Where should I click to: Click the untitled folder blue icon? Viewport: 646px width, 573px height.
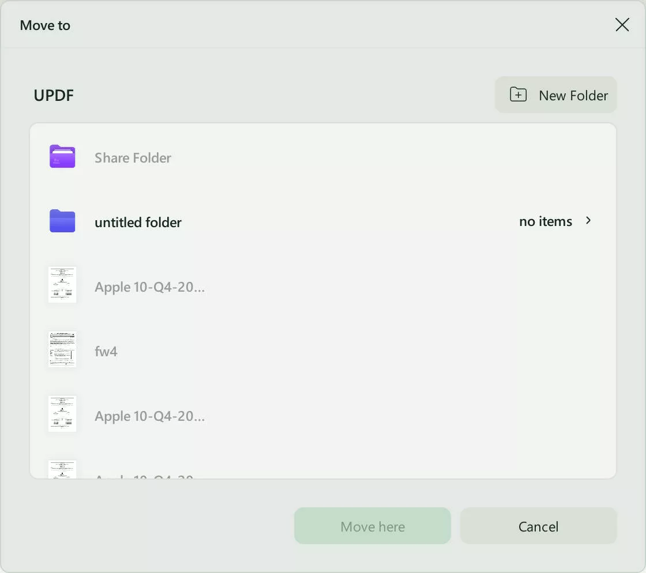pyautogui.click(x=62, y=221)
